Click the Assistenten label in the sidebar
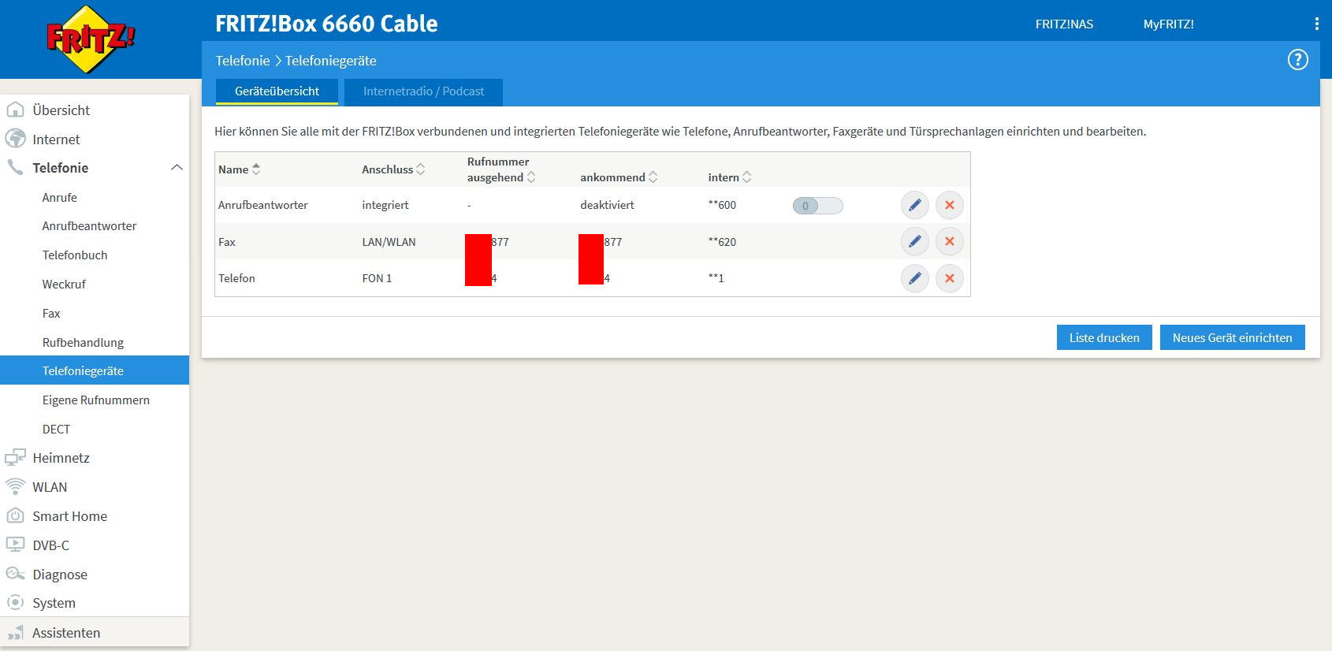Viewport: 1332px width, 651px height. [66, 632]
